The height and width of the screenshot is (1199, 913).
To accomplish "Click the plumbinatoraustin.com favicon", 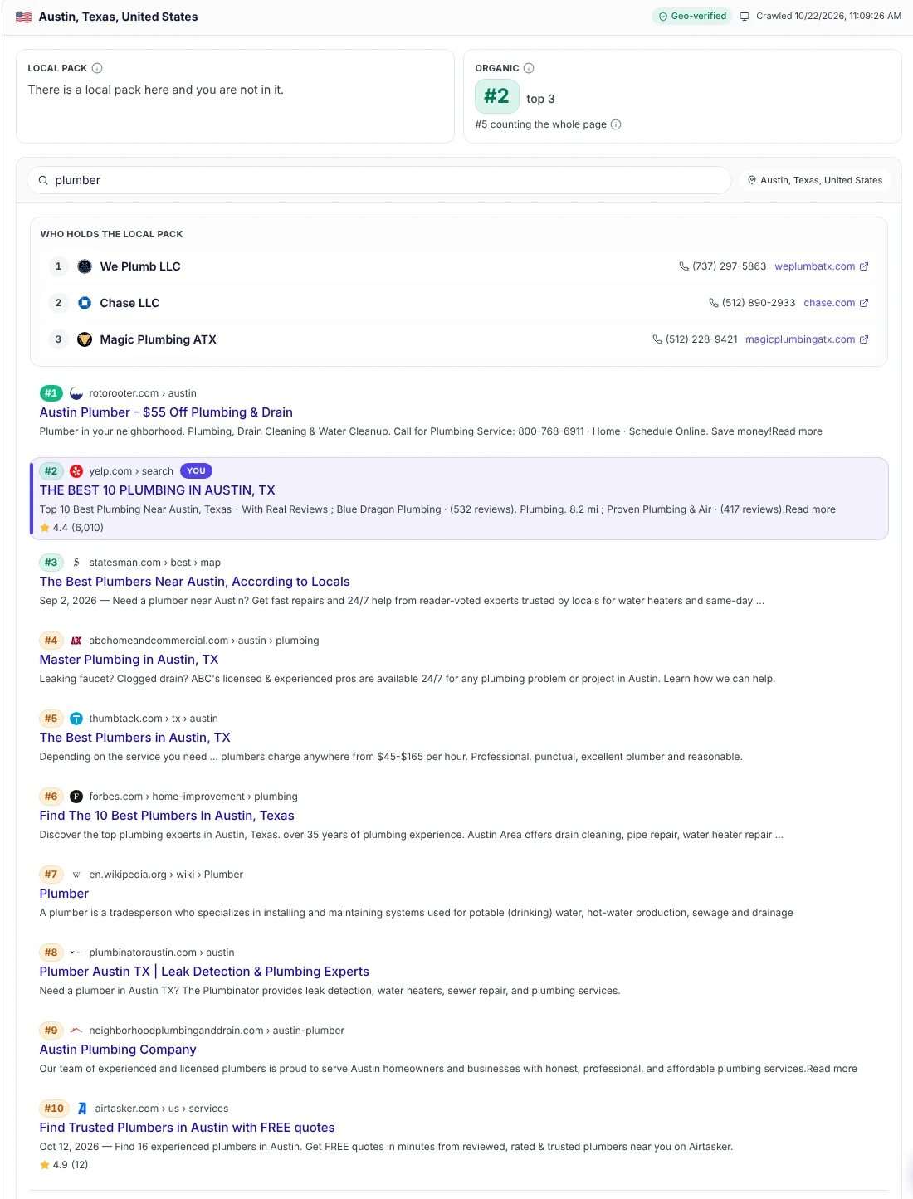I will tap(76, 953).
